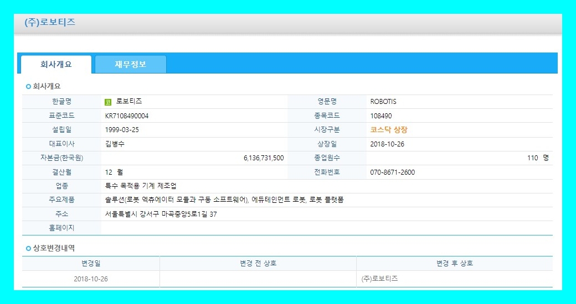Click the 표준코드 row label
This screenshot has height=304, width=576.
[61, 116]
